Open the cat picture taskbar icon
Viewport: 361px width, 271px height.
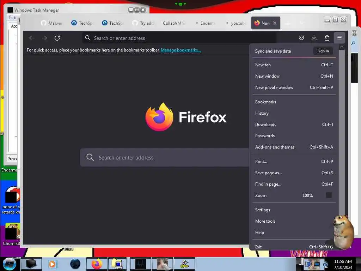pyautogui.click(x=162, y=264)
